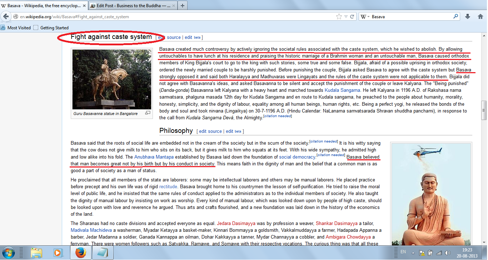Click the browser back arrow button

6,17
